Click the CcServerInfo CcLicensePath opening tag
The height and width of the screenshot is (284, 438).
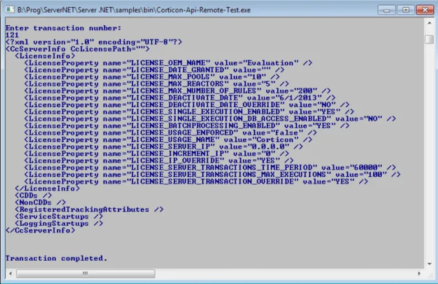point(78,49)
